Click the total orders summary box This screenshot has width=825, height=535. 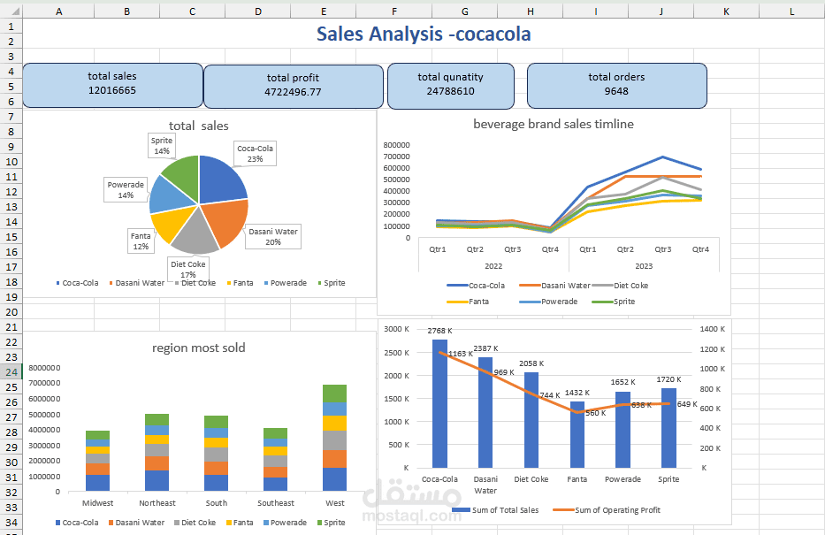616,86
